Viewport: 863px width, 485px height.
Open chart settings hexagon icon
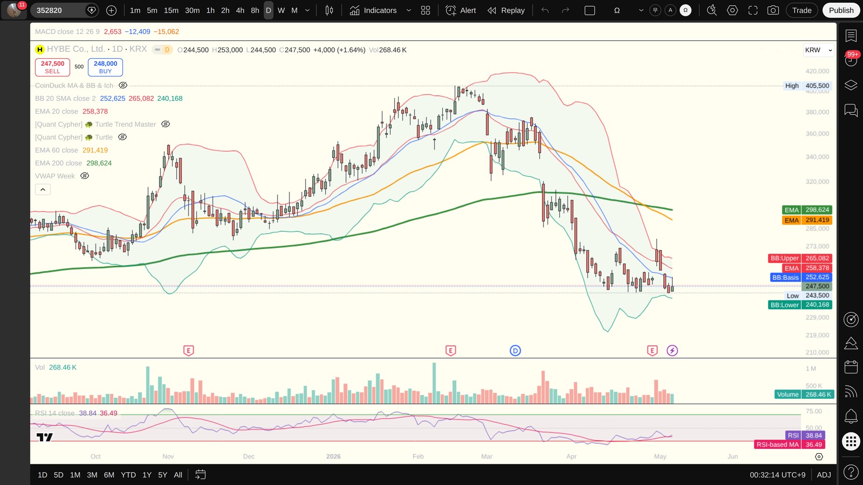(x=732, y=10)
